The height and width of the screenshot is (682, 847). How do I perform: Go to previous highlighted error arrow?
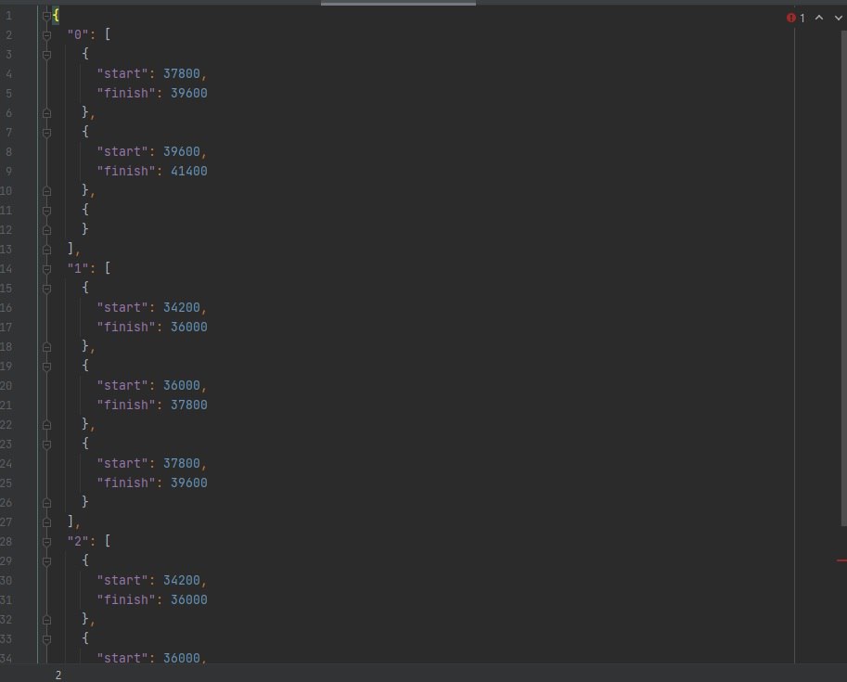pyautogui.click(x=819, y=18)
